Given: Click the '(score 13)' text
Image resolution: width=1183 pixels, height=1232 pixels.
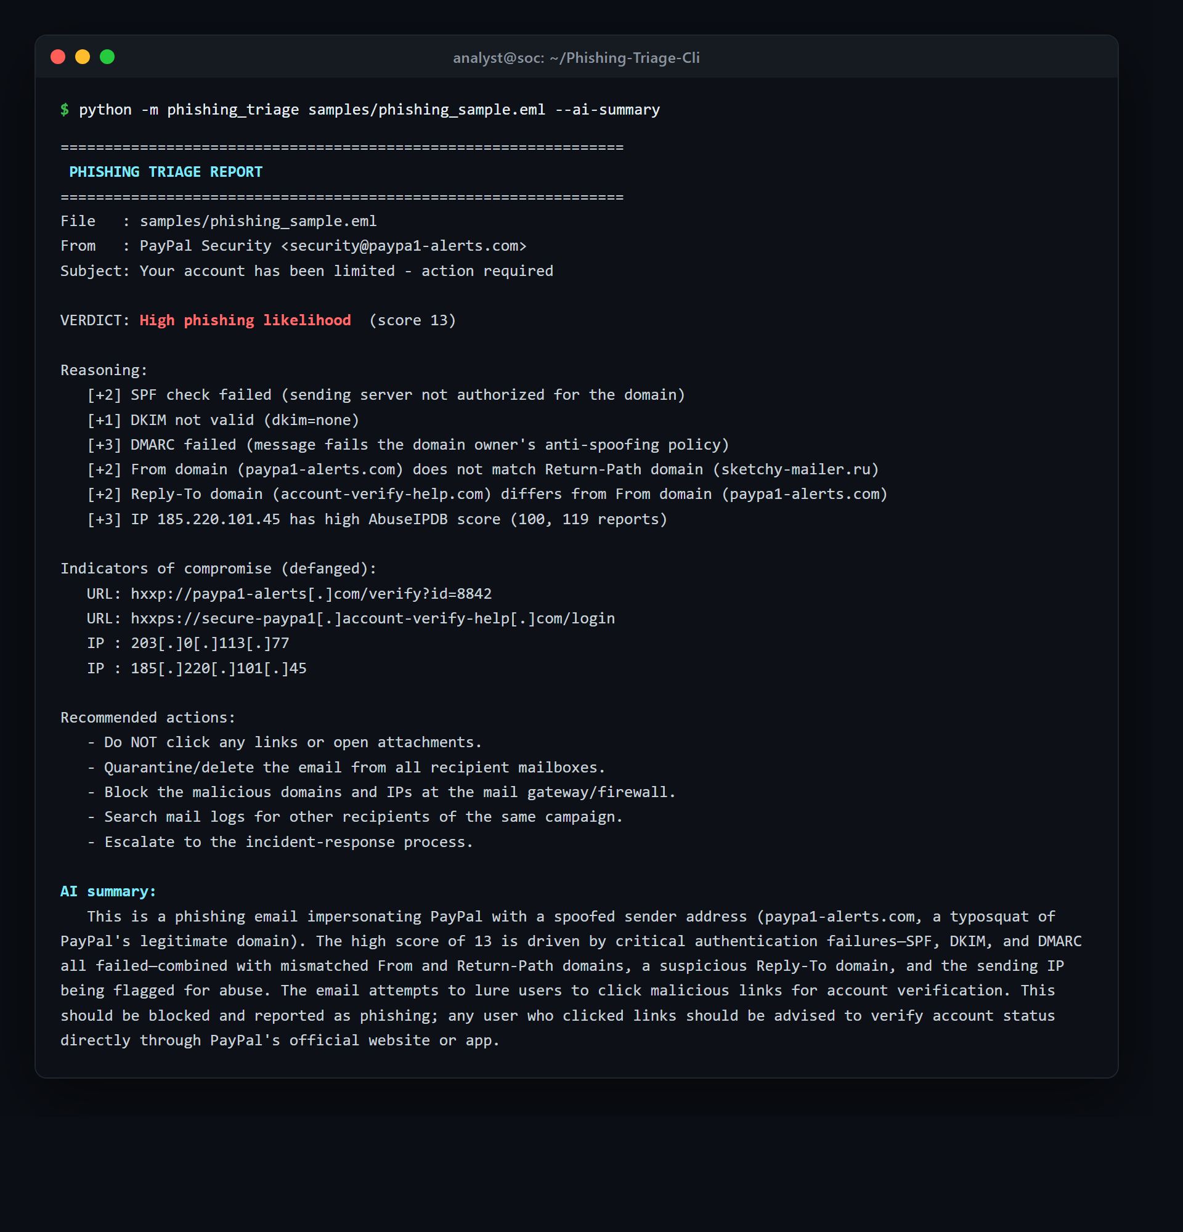Looking at the screenshot, I should (412, 320).
